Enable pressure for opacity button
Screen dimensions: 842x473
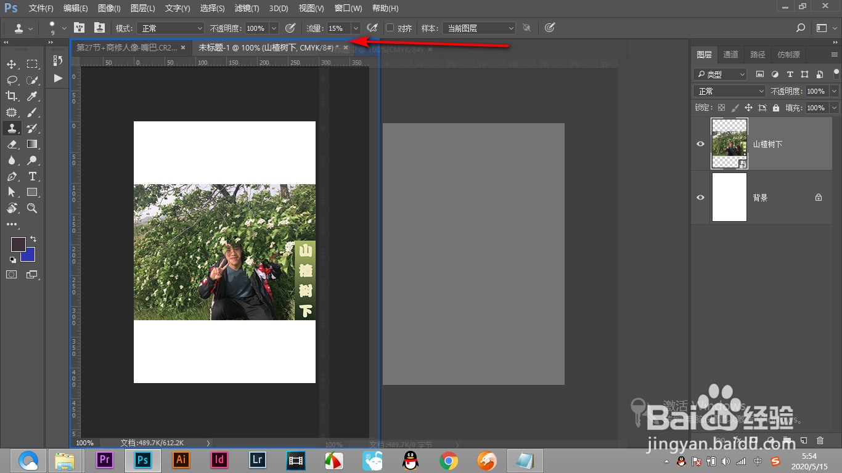point(290,28)
